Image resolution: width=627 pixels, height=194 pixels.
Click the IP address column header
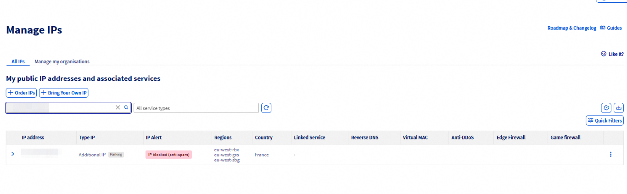33,138
